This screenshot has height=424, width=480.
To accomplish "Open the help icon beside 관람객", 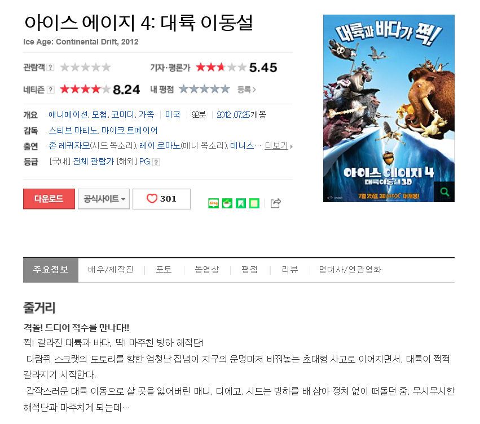I will tap(51, 67).
